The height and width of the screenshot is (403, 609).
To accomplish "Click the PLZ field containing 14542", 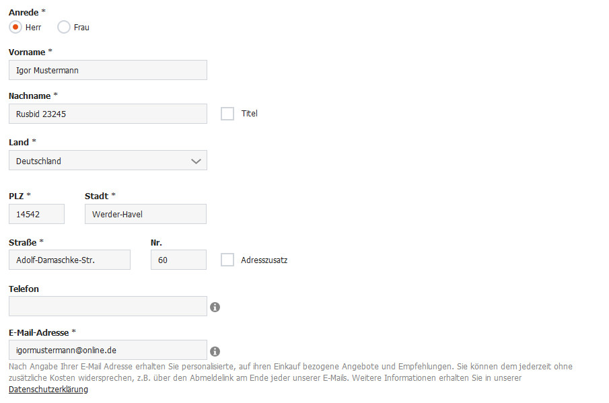I will (x=36, y=214).
